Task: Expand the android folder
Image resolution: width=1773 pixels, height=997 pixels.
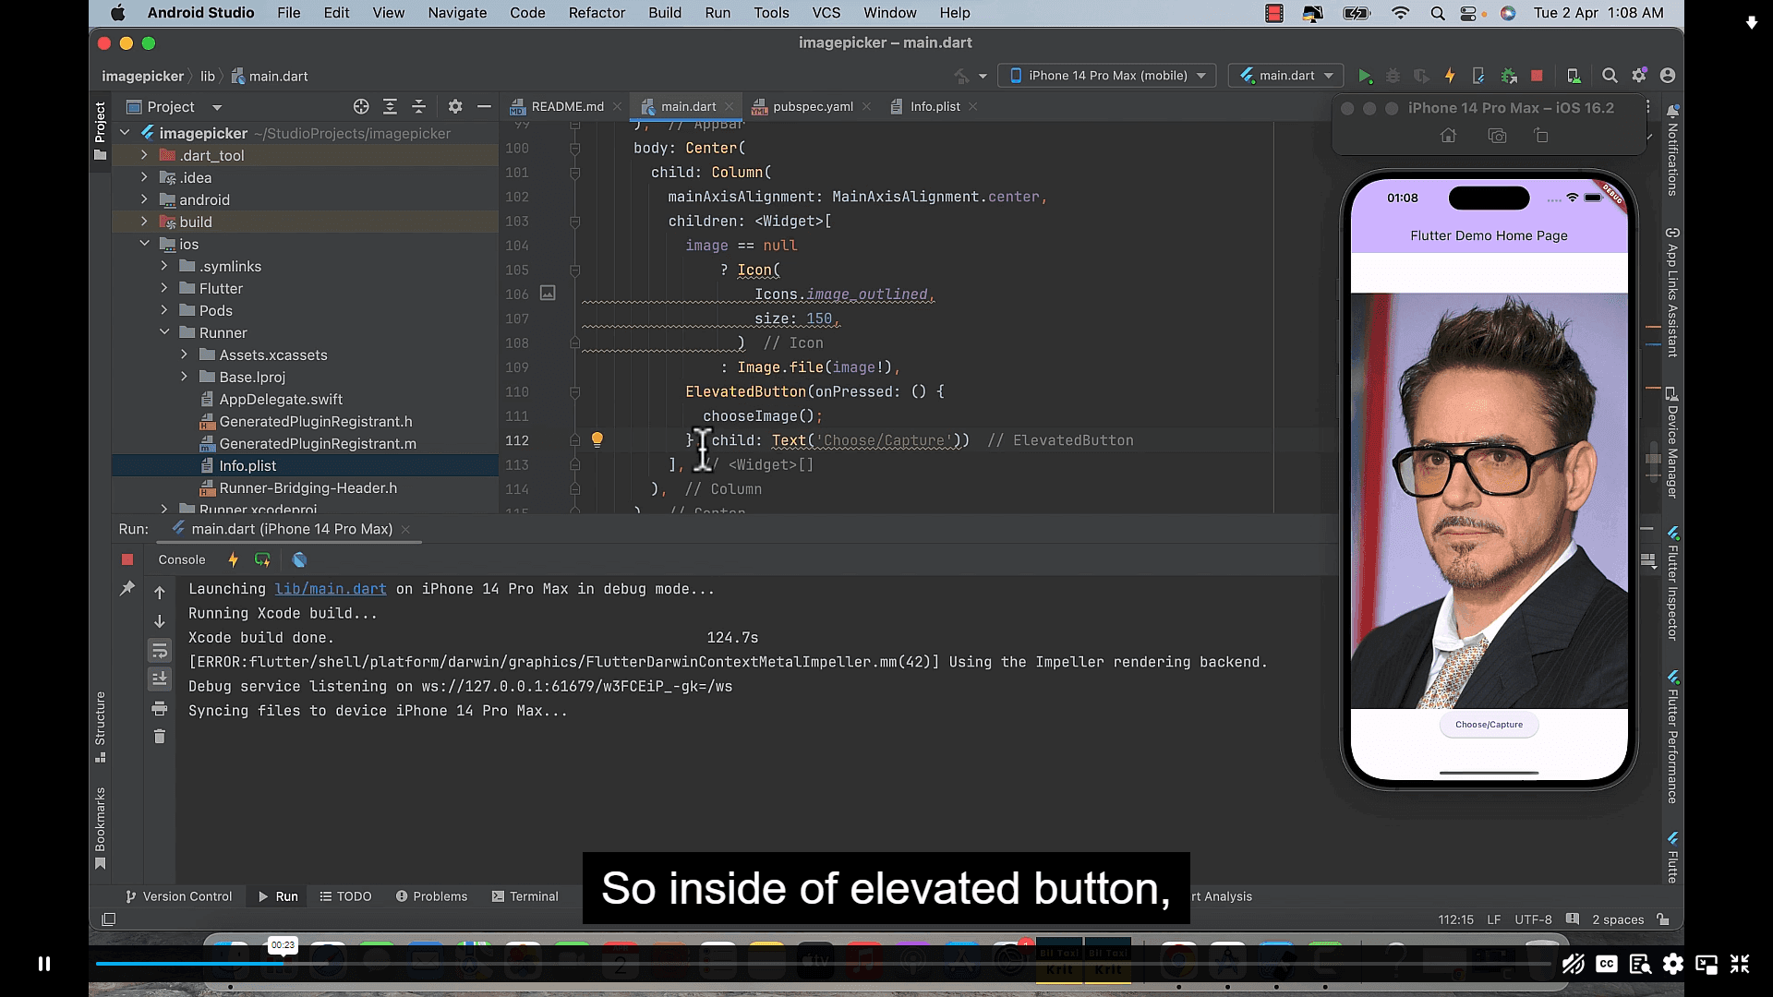Action: pyautogui.click(x=145, y=199)
